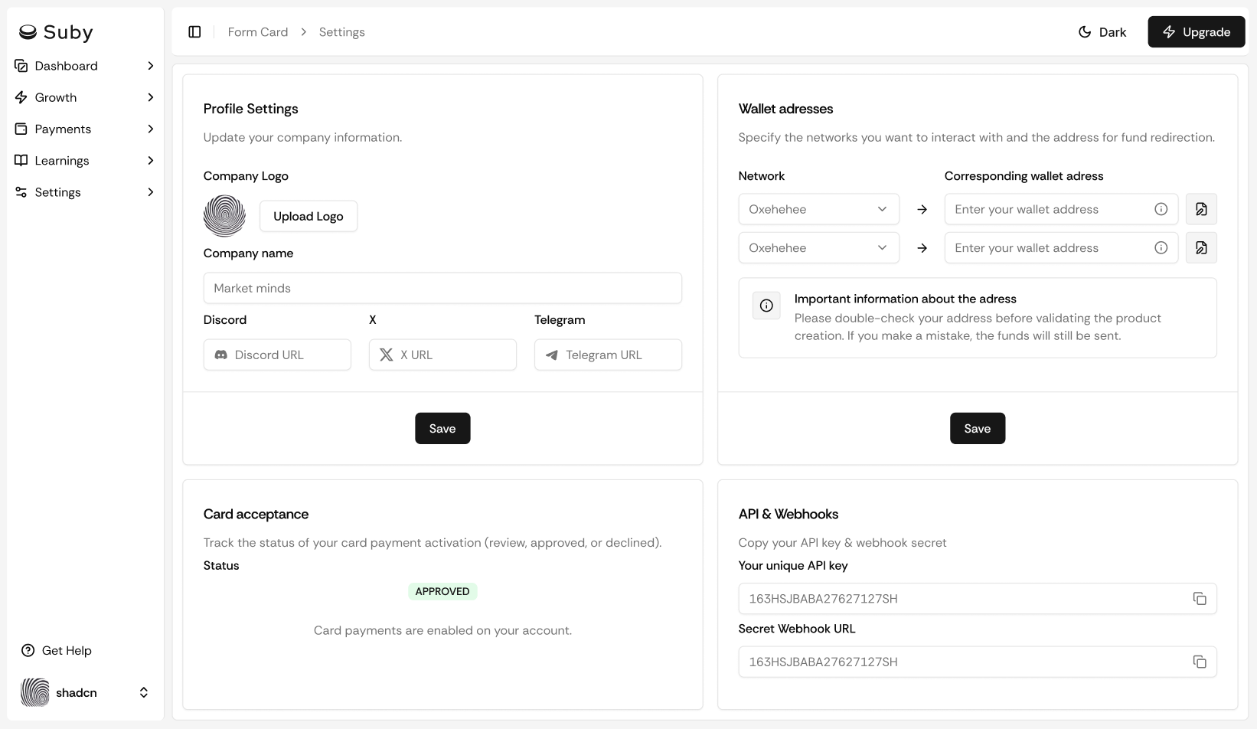
Task: Click info icon in second wallet address field
Action: [1161, 248]
